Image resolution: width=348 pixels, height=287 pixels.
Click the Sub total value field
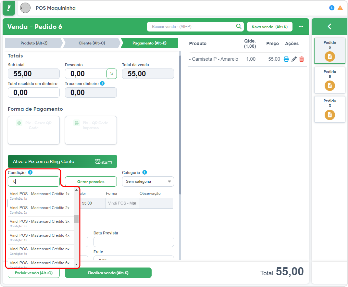(34, 74)
